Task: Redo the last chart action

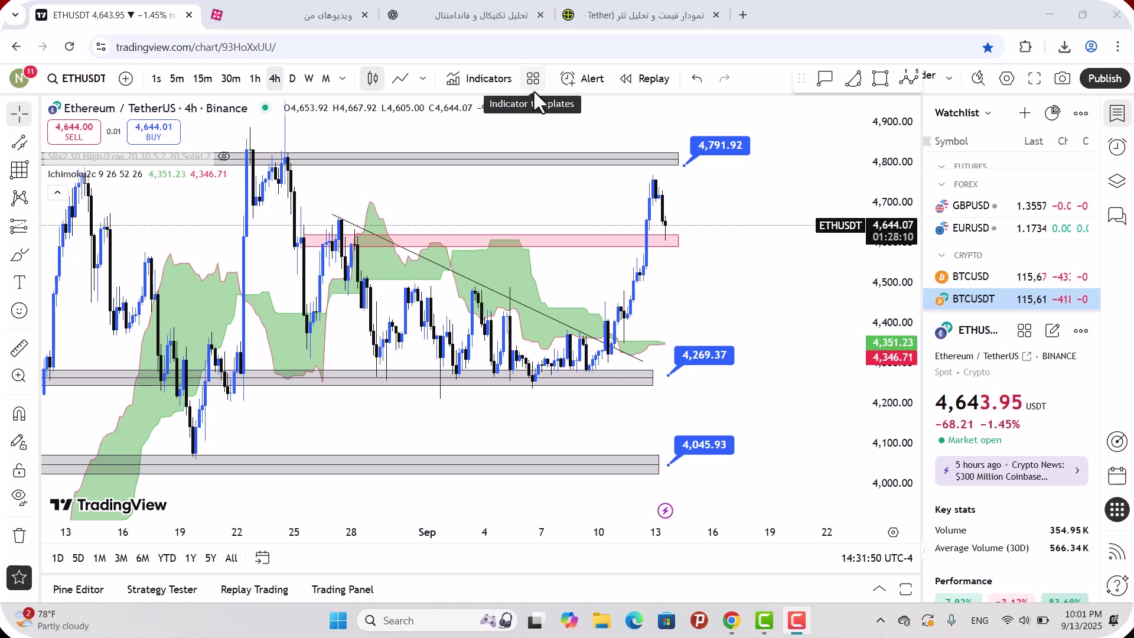Action: (725, 79)
